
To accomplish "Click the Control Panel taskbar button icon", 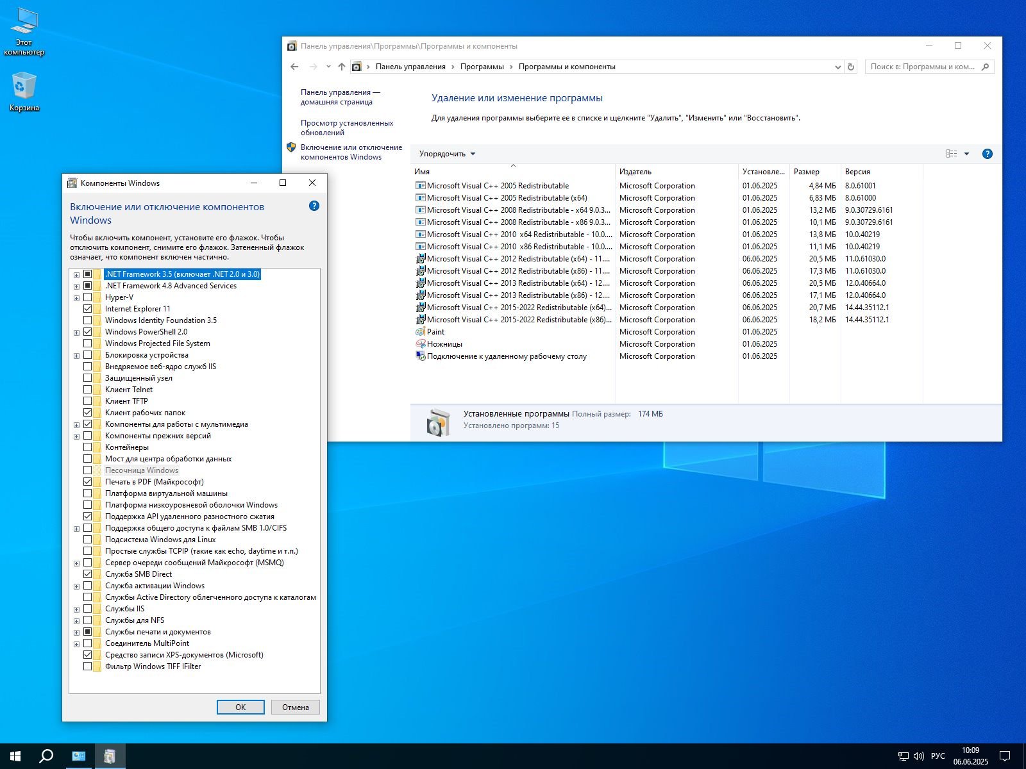I will click(79, 756).
